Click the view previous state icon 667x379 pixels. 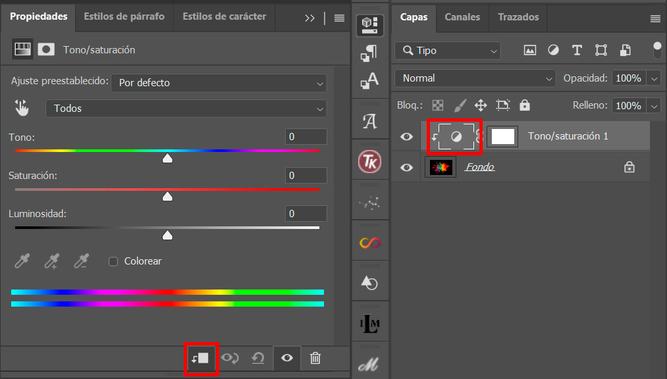click(230, 358)
